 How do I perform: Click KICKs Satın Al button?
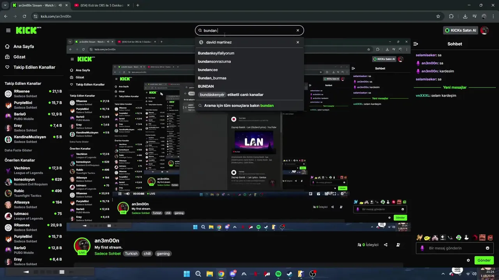pos(461,30)
